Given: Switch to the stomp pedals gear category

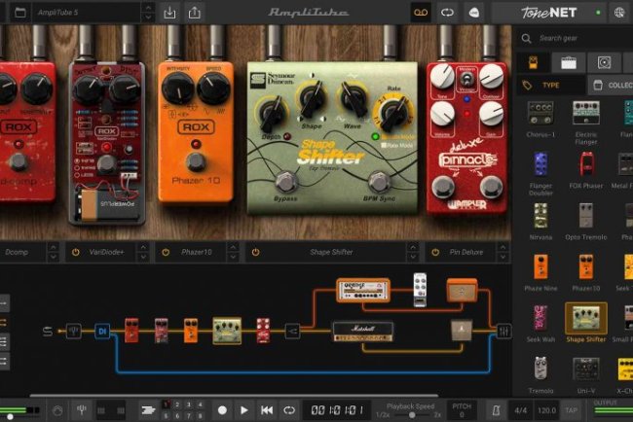Looking at the screenshot, I should (533, 63).
